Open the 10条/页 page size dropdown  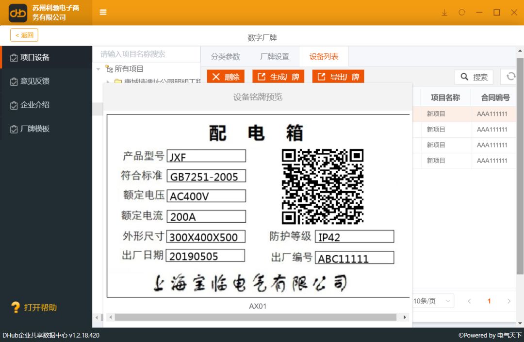pyautogui.click(x=433, y=301)
